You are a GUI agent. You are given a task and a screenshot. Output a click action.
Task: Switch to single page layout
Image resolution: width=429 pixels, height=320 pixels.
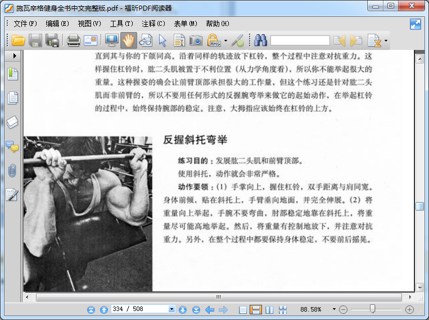tap(243, 310)
